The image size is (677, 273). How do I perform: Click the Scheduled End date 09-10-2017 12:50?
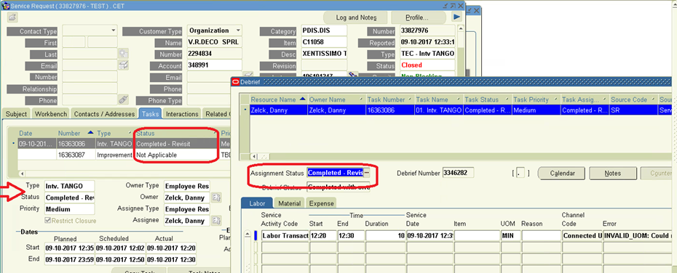[x=120, y=260]
